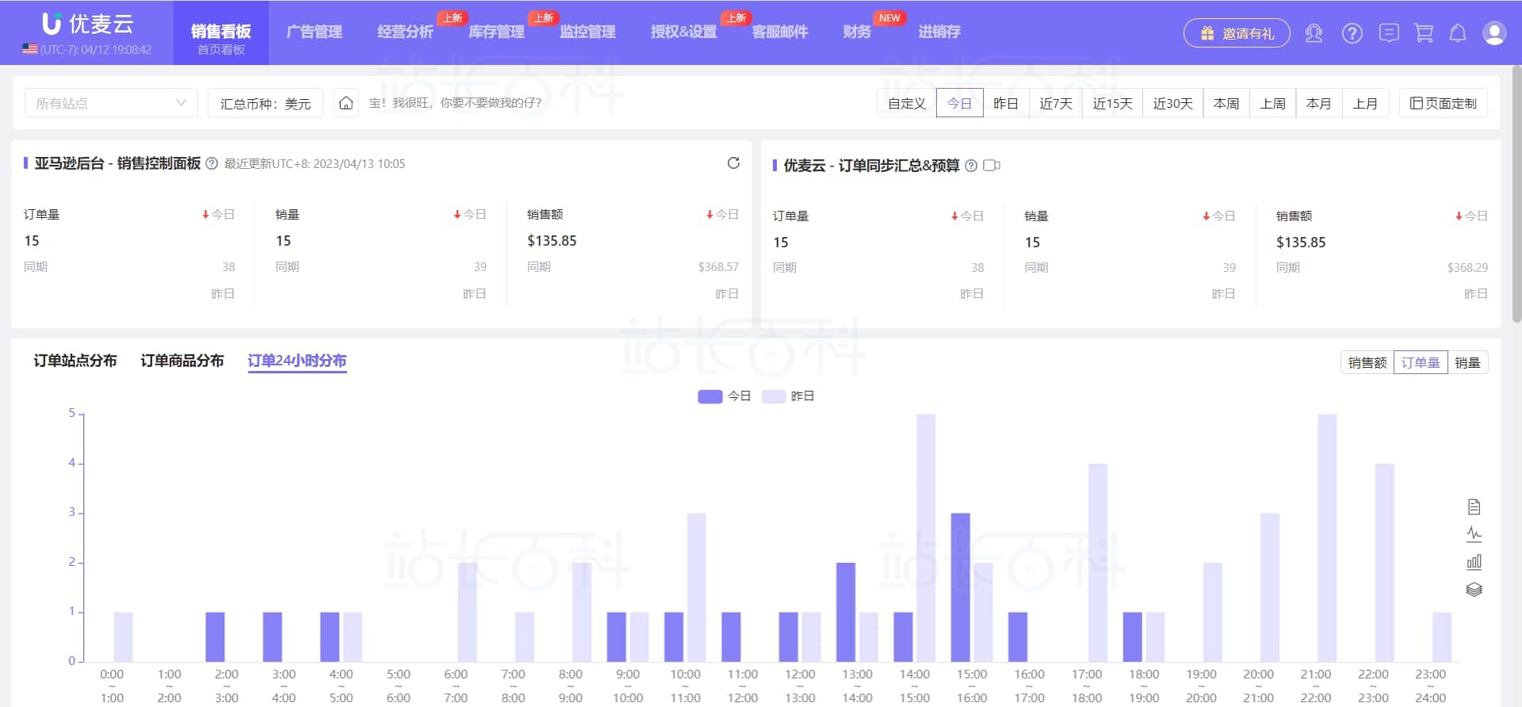1522x707 pixels.
Task: Select 近30天 date range
Action: [x=1172, y=103]
